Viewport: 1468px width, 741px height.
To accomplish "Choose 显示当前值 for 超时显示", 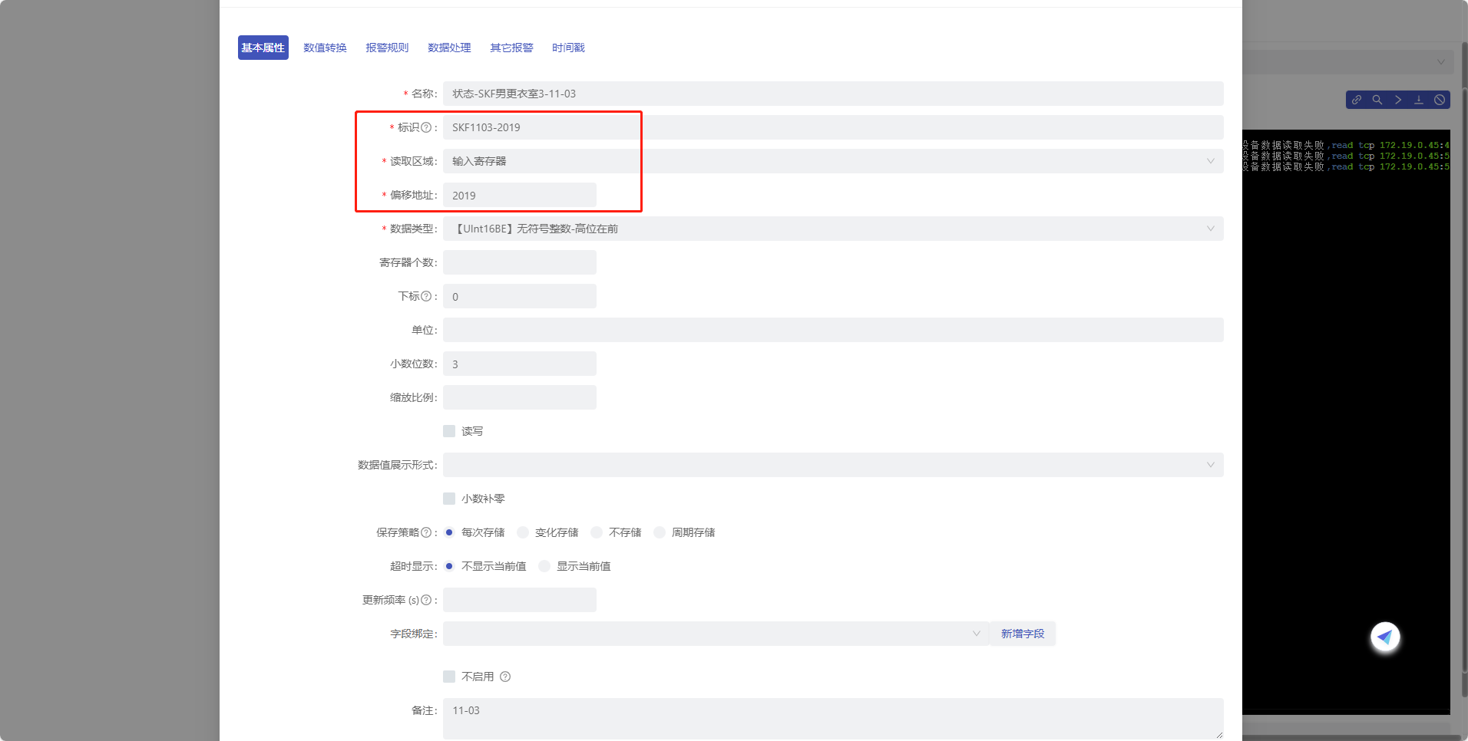I will [x=544, y=566].
